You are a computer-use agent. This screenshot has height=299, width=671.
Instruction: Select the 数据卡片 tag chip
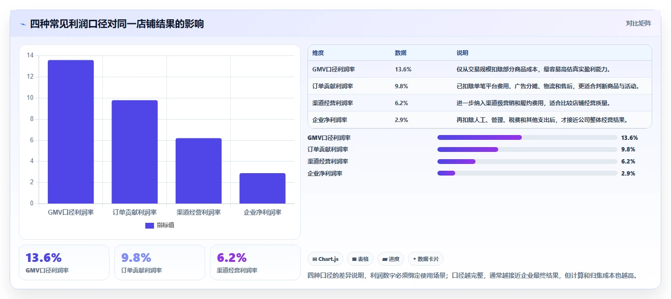click(426, 259)
